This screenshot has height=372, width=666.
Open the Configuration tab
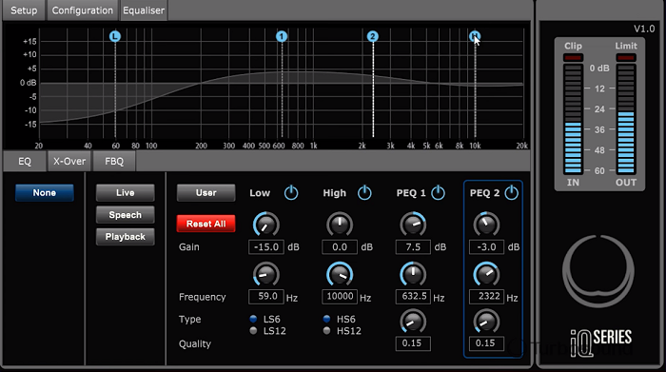pyautogui.click(x=83, y=10)
